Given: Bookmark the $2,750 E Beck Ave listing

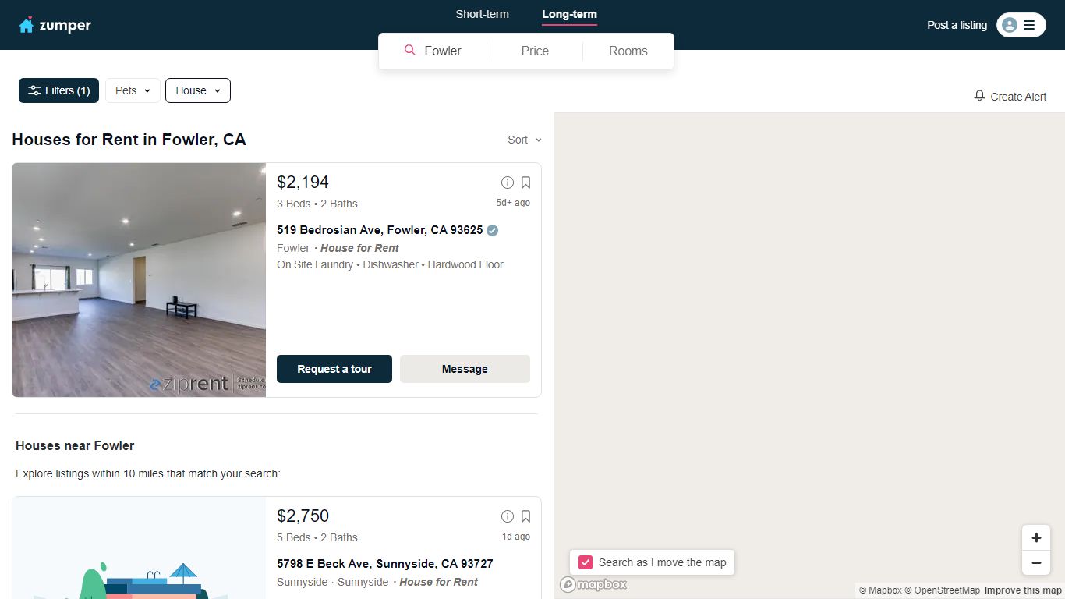Looking at the screenshot, I should point(525,516).
